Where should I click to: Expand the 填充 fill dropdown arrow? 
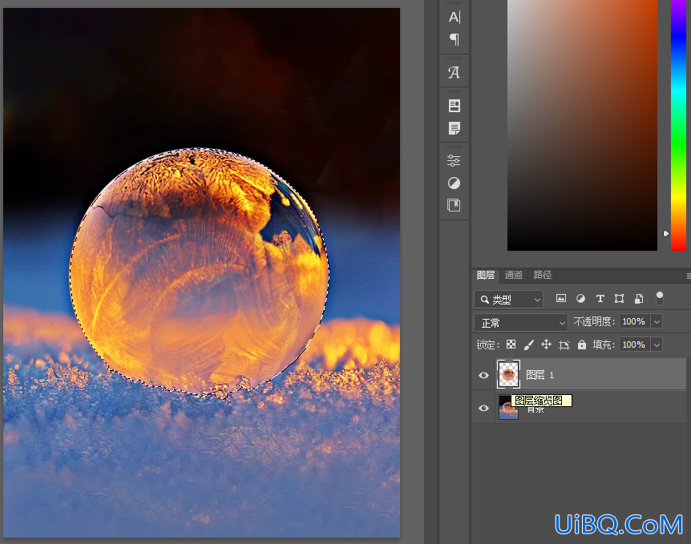[657, 345]
